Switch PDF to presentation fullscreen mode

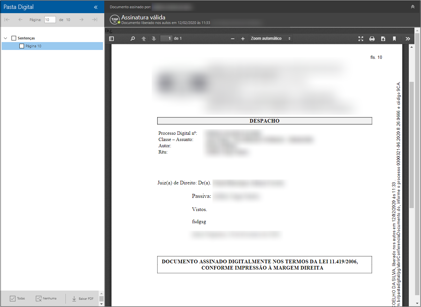(x=361, y=38)
